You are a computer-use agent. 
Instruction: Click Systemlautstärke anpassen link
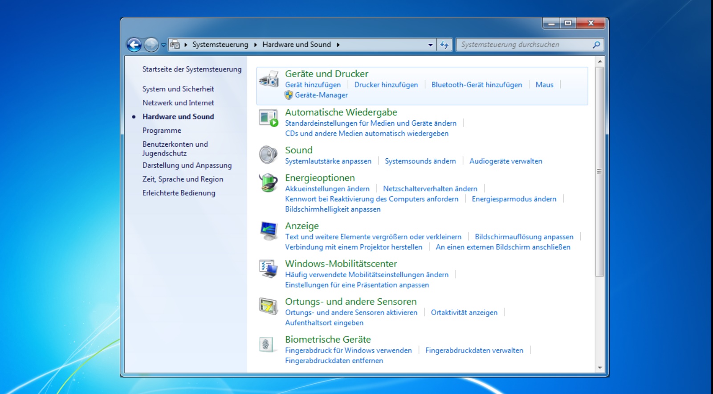pyautogui.click(x=328, y=161)
